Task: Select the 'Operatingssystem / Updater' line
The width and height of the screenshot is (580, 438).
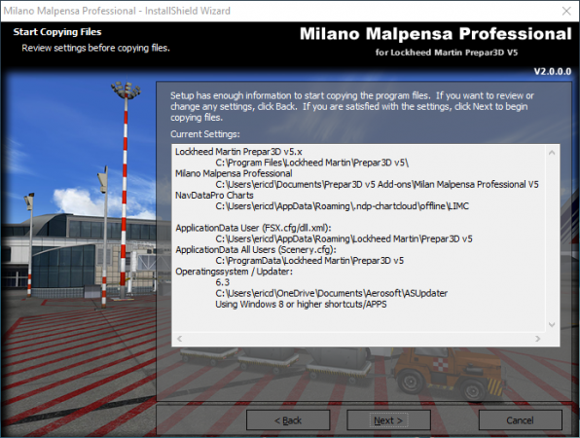Action: click(234, 272)
